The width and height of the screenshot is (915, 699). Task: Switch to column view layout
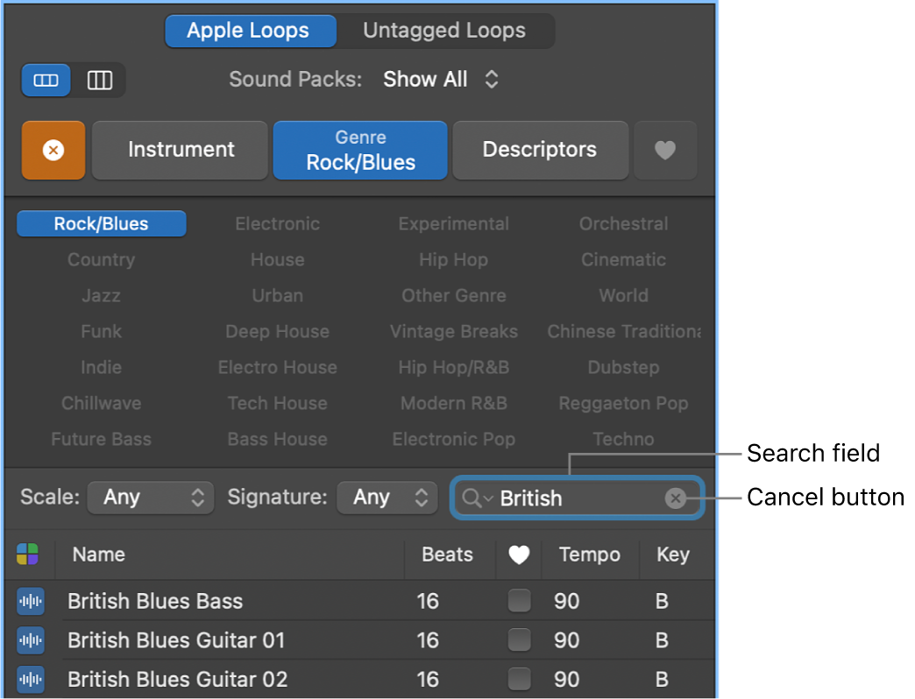(100, 80)
